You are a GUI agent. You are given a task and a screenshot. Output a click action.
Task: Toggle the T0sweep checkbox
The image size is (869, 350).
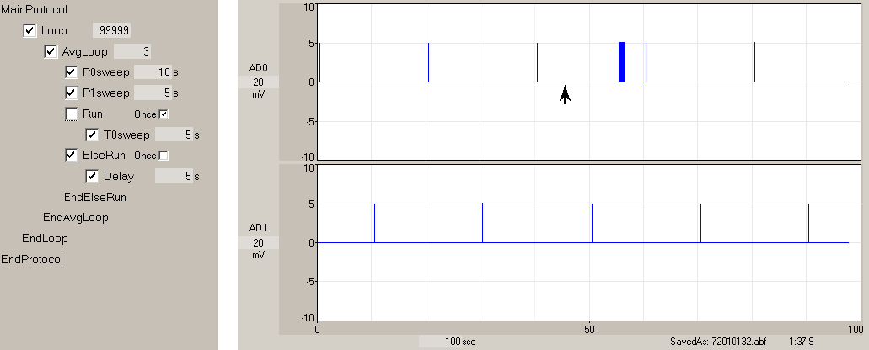point(92,135)
